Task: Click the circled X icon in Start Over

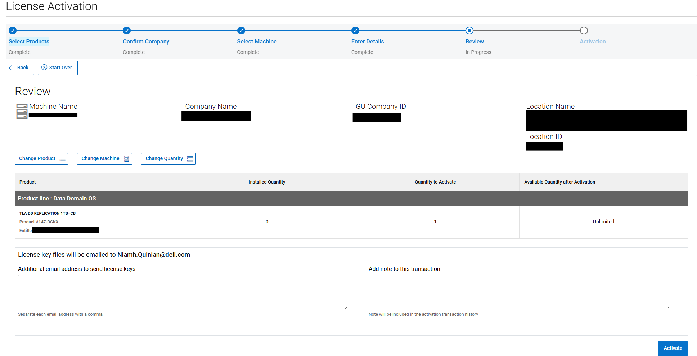Action: 44,68
